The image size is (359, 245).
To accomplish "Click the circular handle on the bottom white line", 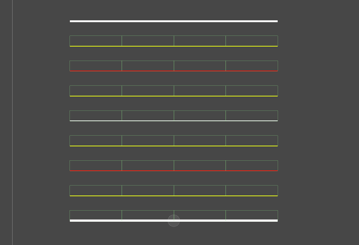I will pos(174,221).
